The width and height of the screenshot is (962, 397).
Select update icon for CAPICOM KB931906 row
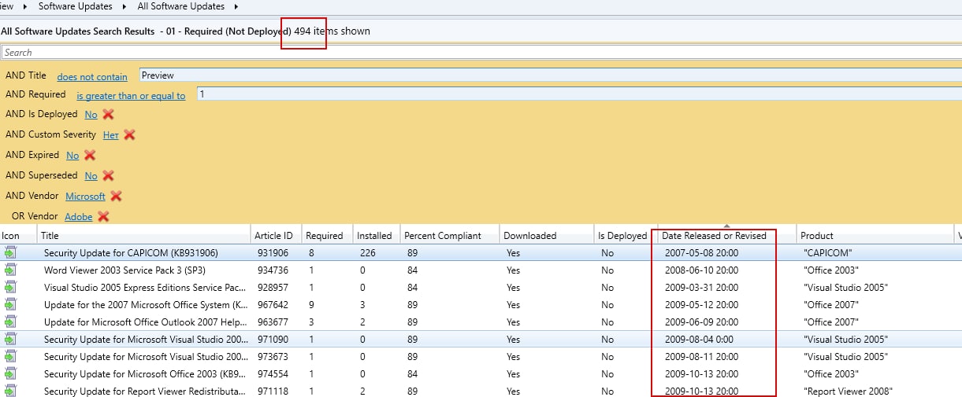pos(10,253)
